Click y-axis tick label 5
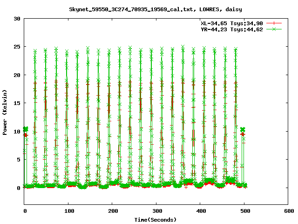Image resolution: width=298 pixels, height=224 pixels. (19, 160)
